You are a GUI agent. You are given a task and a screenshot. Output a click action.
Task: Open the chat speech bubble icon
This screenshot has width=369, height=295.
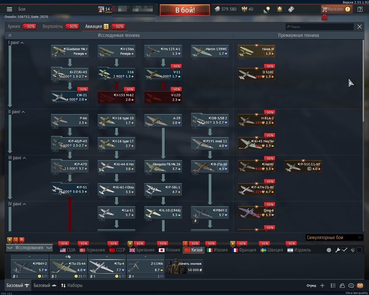tap(351, 285)
